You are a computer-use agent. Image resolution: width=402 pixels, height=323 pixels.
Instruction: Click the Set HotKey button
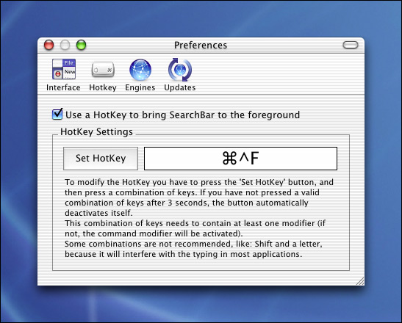pos(101,159)
